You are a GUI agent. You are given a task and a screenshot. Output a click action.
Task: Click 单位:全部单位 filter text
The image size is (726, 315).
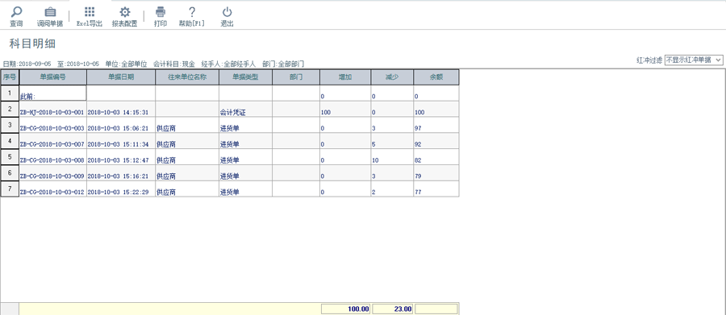tap(126, 64)
